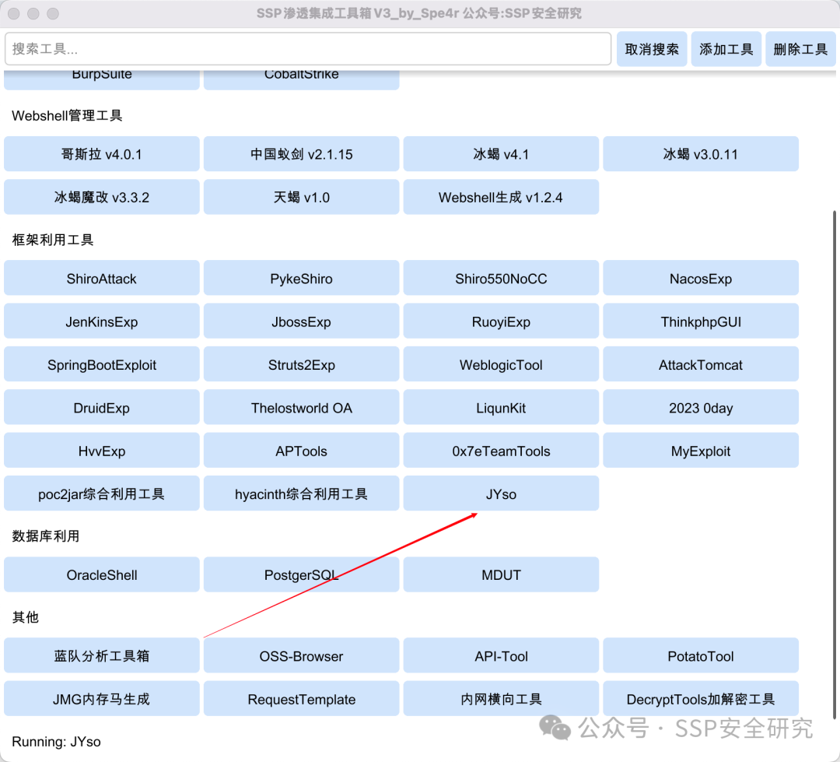Viewport: 840px width, 762px height.
Task: Click the 删除工具 button
Action: tap(800, 49)
